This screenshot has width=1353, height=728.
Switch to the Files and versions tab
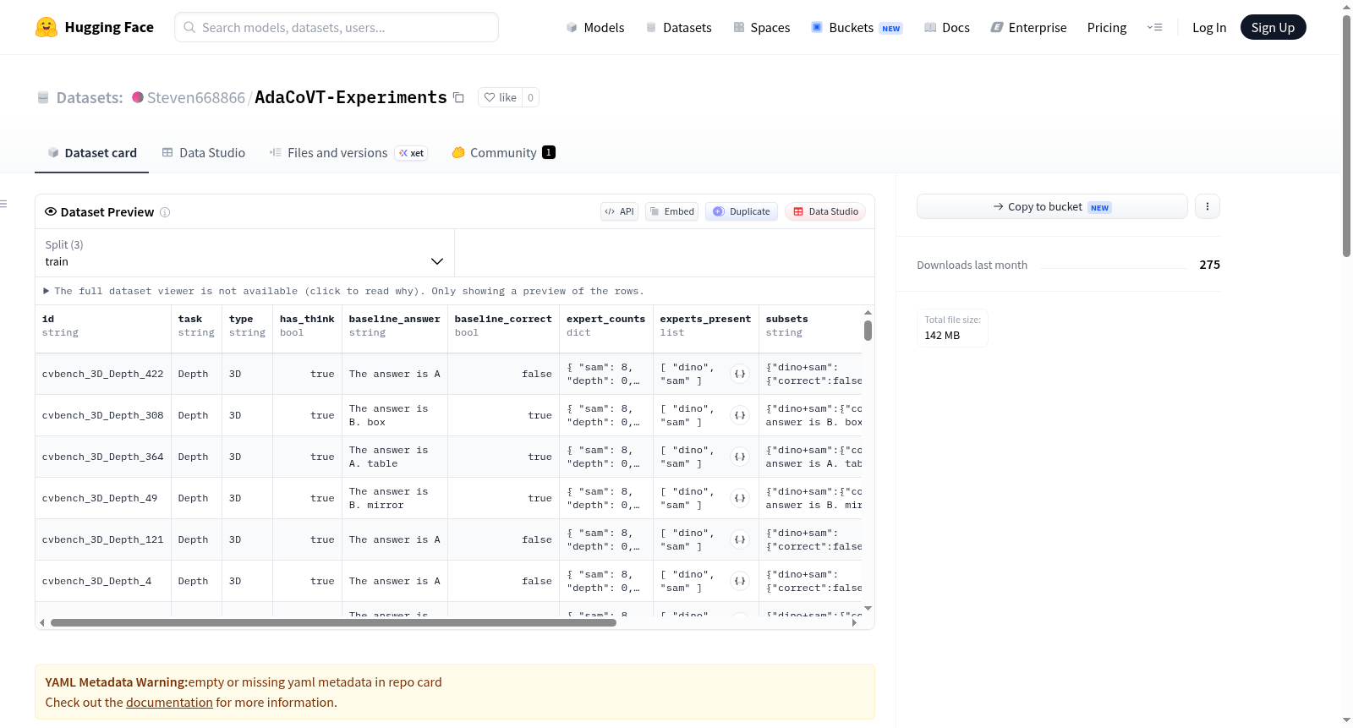pos(348,153)
